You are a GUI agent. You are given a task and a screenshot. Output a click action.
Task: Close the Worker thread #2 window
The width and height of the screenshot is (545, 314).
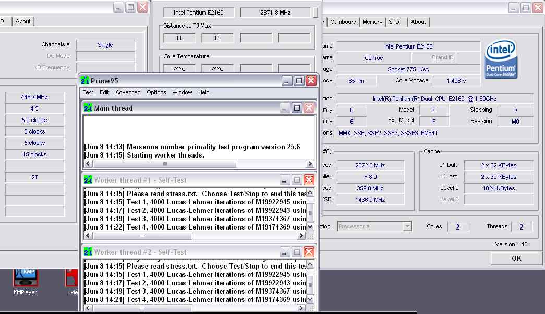309,252
